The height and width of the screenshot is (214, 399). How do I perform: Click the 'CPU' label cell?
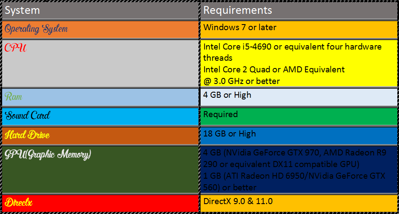click(100, 64)
